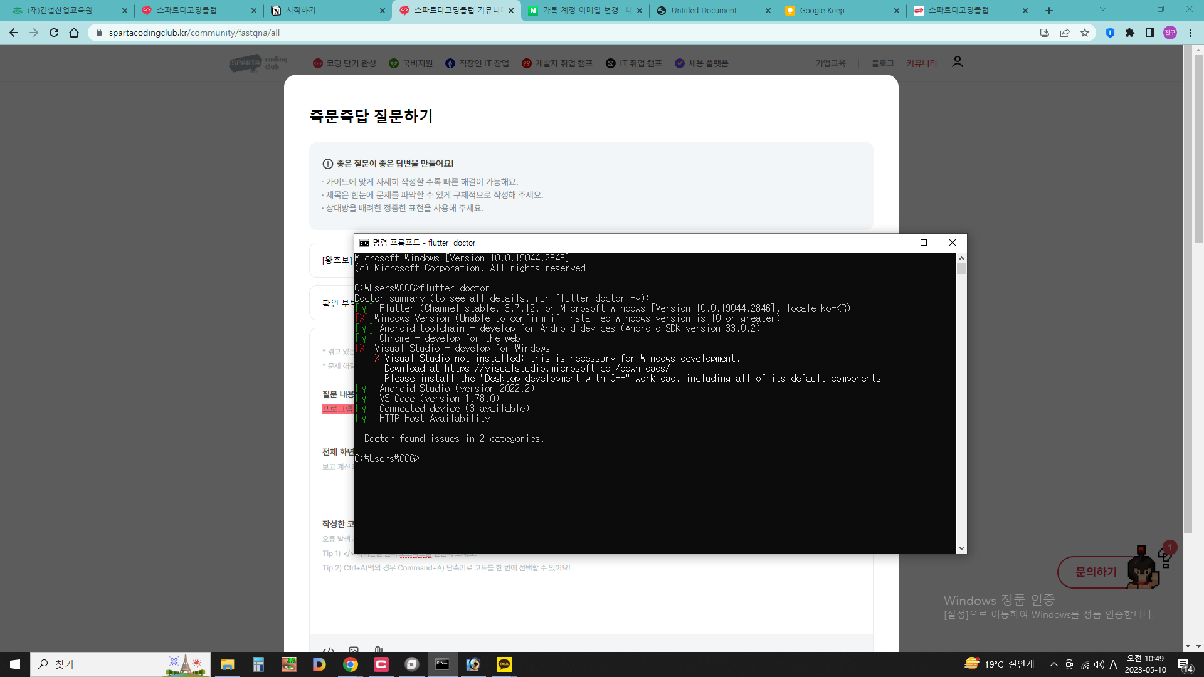Image resolution: width=1204 pixels, height=677 pixels.
Task: Switch to the Google Keep tab
Action: point(842,11)
